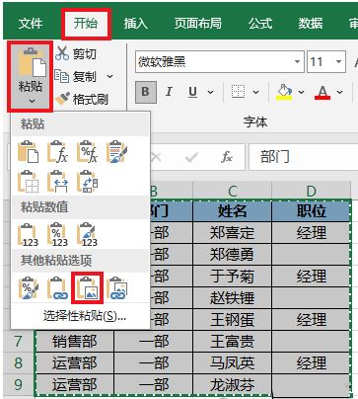Click the formula bar confirm checkmark

[x=191, y=157]
